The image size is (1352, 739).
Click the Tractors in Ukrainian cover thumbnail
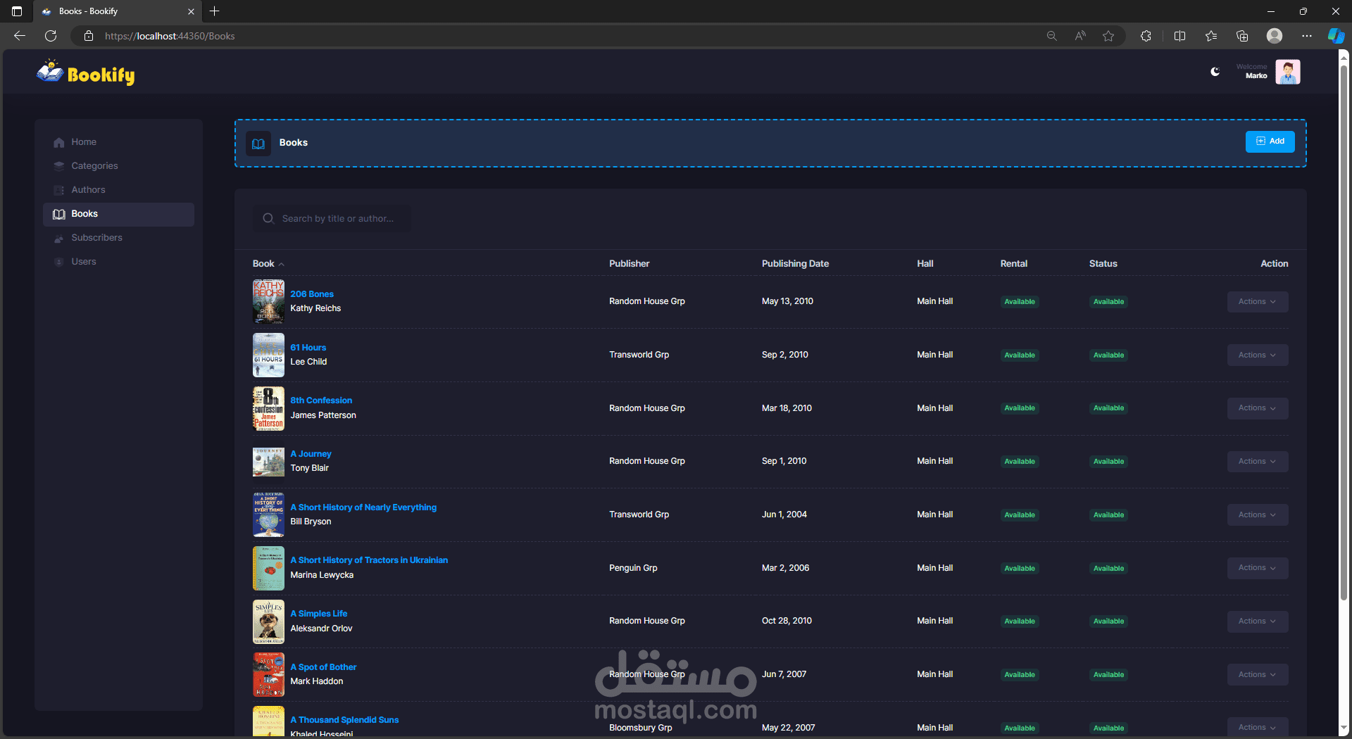tap(268, 568)
